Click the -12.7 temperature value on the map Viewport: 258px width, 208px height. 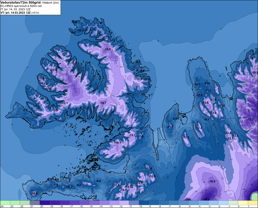coord(230,138)
